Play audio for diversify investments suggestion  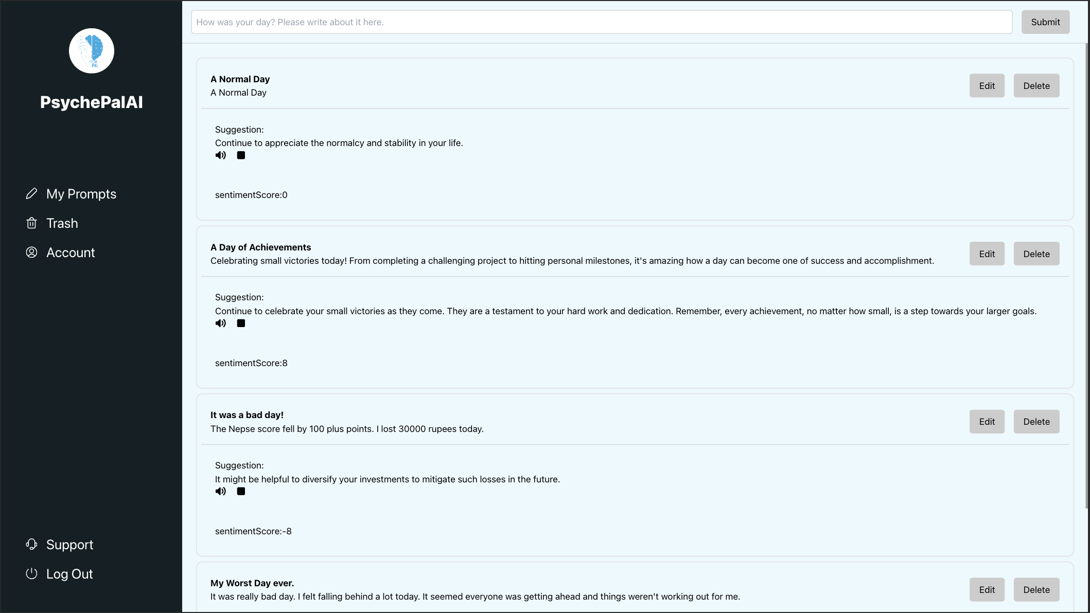pos(220,491)
